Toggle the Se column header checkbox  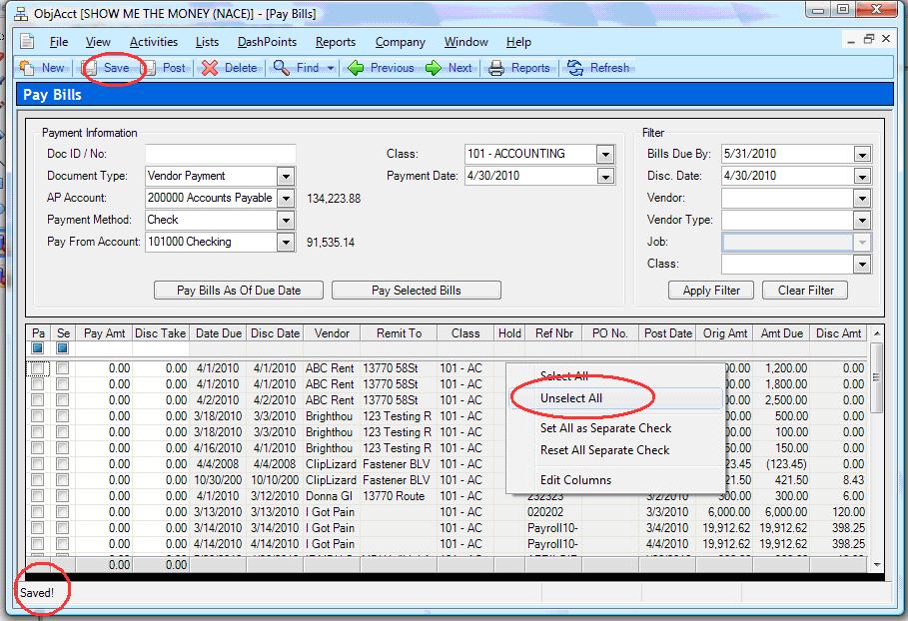63,348
